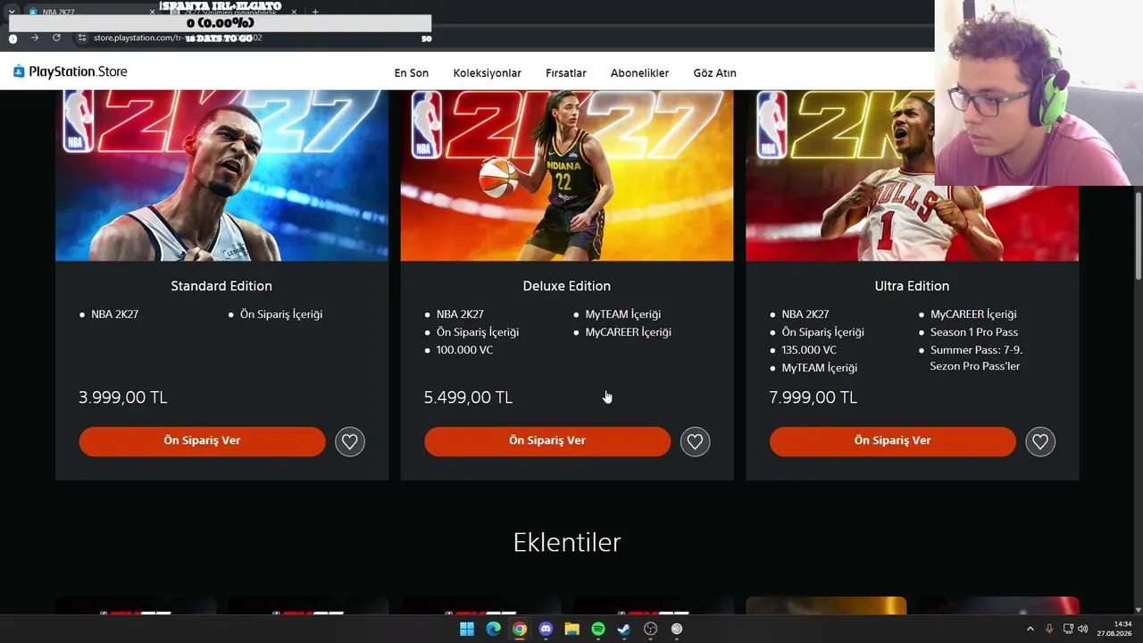Open Spotify from the taskbar
1143x643 pixels.
pos(598,629)
